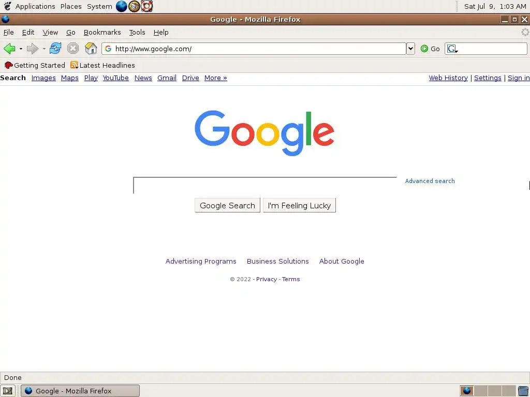
Task: Click the Getting Started bookmark
Action: coord(35,65)
